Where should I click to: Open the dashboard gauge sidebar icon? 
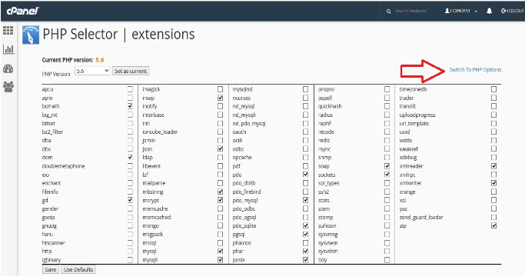8,68
